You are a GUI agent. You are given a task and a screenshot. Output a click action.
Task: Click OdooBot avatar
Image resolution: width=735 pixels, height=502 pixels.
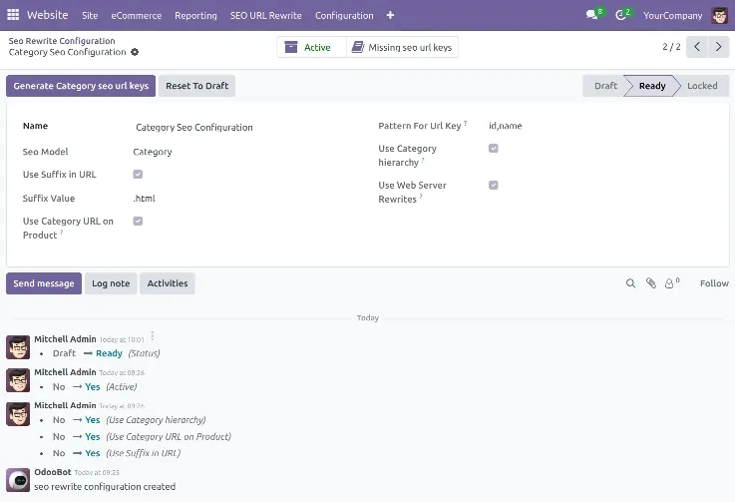18,480
